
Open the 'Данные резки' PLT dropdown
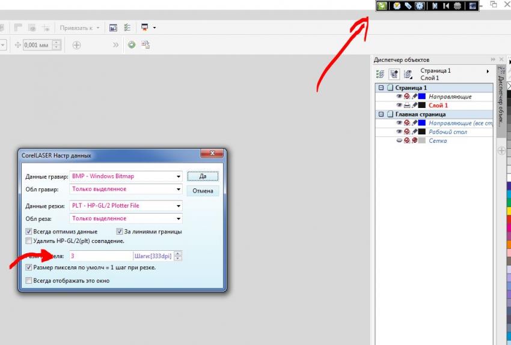pos(179,206)
